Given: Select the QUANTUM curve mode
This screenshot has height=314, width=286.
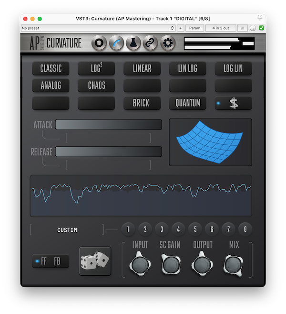Looking at the screenshot, I should [187, 103].
